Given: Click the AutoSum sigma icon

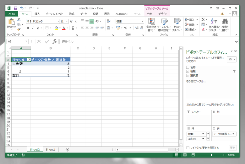Looking at the screenshot, I should 203,20.
